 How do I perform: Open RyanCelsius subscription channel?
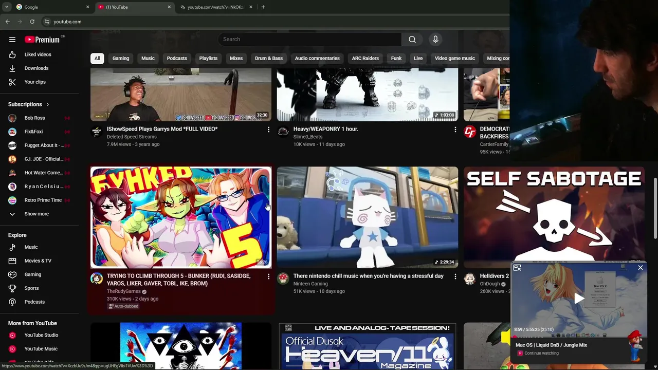(x=39, y=187)
